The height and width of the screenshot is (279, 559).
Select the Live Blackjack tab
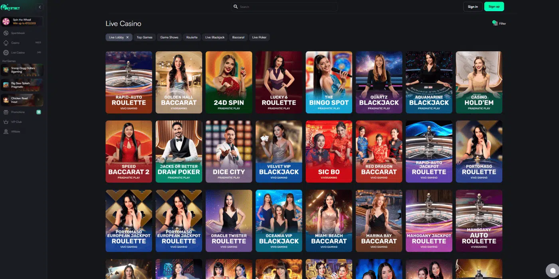coord(215,37)
